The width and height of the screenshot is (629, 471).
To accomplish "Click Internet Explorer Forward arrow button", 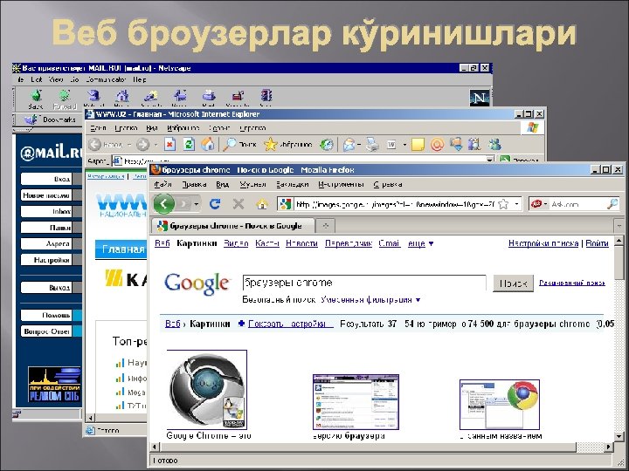I will tap(142, 145).
